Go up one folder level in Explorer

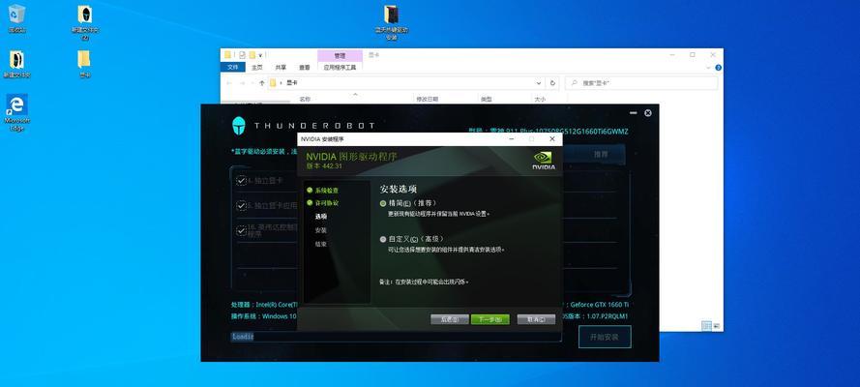(x=262, y=83)
